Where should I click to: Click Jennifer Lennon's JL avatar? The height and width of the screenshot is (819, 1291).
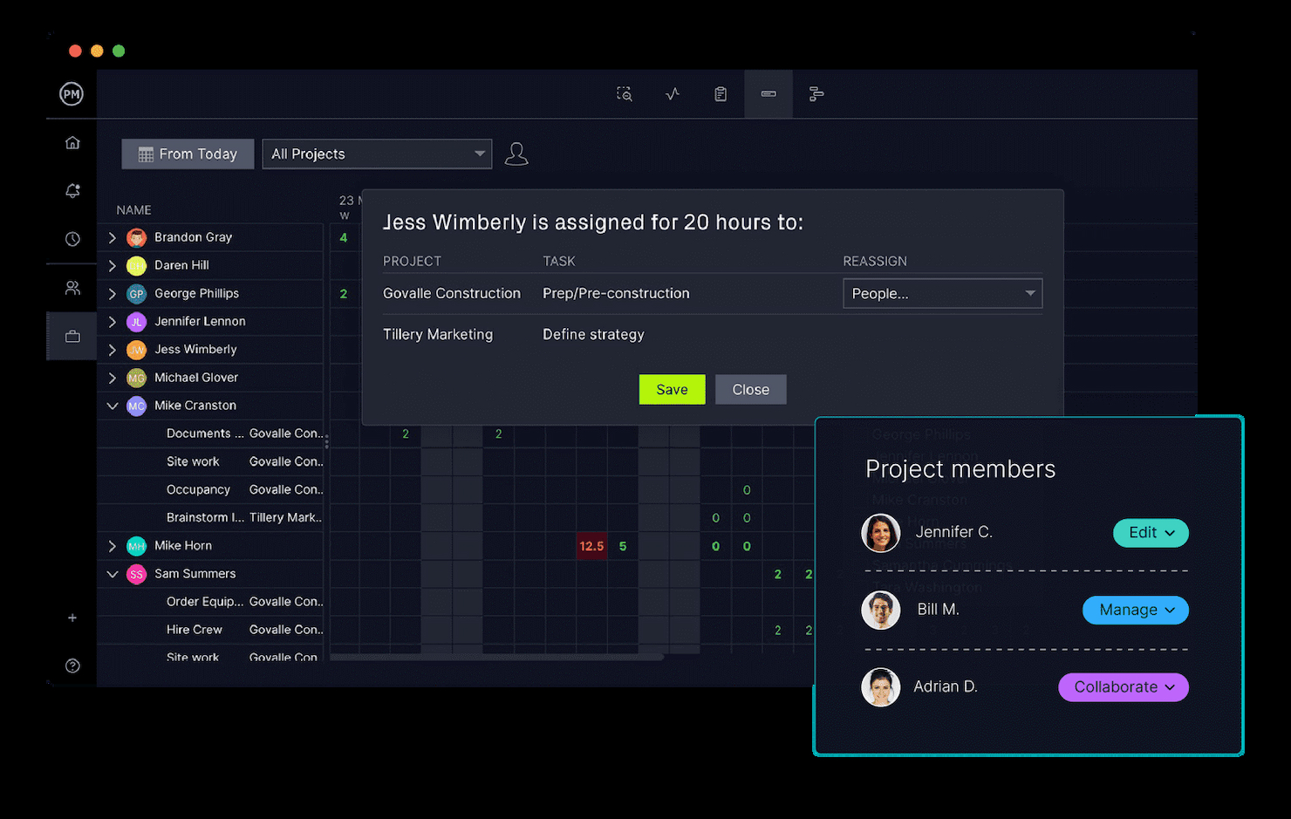[136, 322]
